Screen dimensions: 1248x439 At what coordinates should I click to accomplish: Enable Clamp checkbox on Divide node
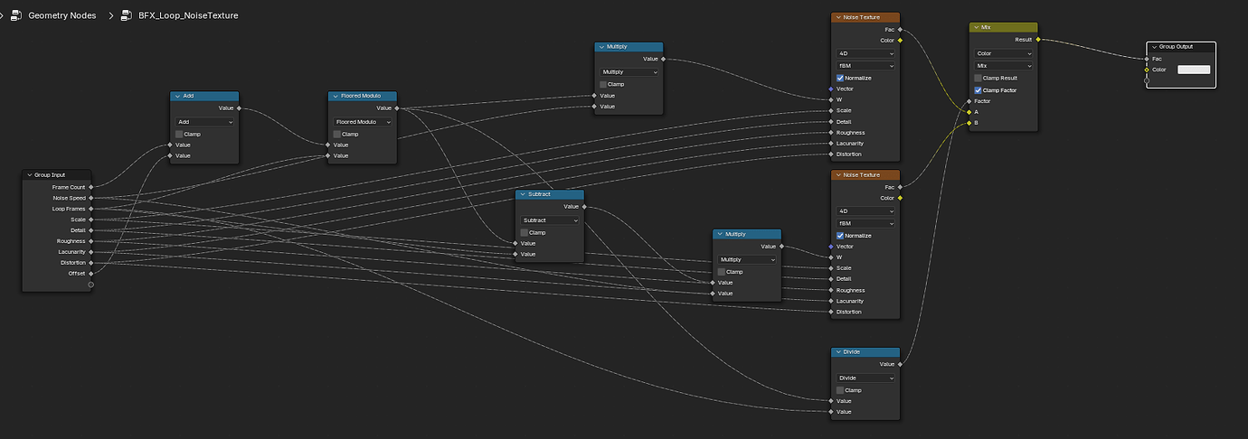[x=840, y=390]
